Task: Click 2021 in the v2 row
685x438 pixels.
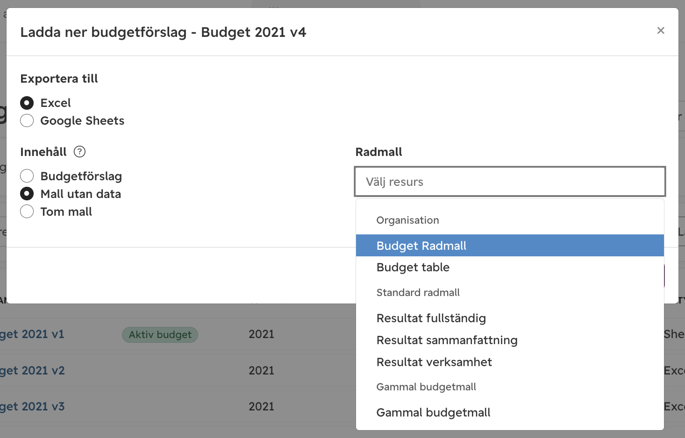Action: (x=261, y=370)
